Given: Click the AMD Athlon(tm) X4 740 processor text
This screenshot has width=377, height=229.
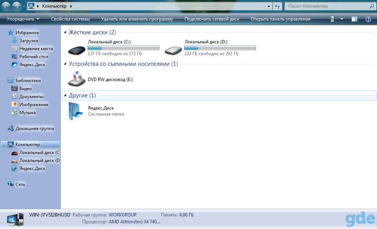Looking at the screenshot, I should pos(134,221).
